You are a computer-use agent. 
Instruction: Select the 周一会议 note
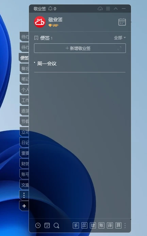(x=80, y=64)
